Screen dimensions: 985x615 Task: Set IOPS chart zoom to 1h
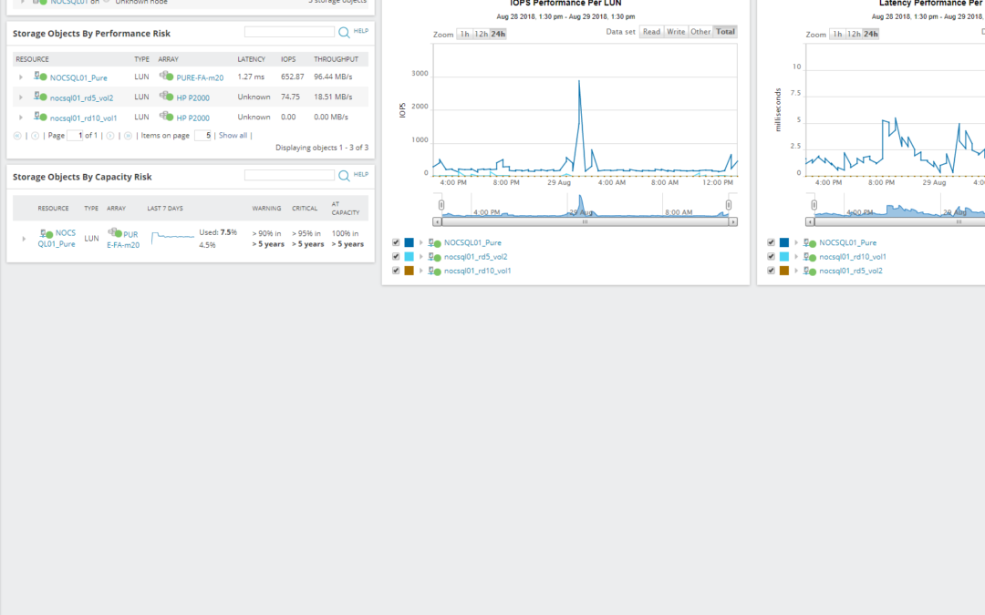click(x=465, y=34)
